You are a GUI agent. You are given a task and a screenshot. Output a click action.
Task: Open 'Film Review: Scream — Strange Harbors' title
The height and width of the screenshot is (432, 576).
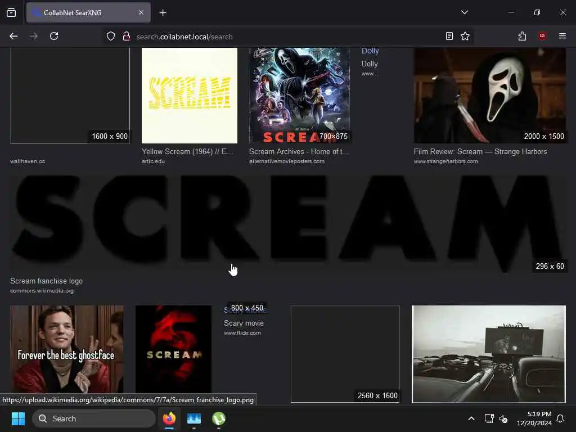480,151
